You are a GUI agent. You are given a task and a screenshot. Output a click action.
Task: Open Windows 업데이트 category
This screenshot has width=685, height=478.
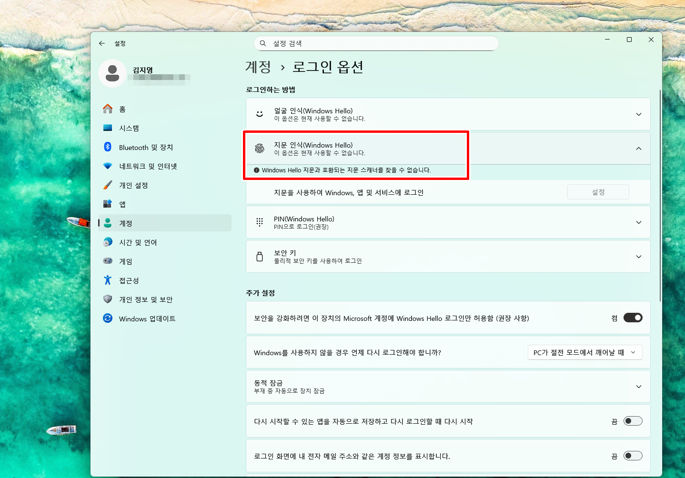pyautogui.click(x=165, y=319)
